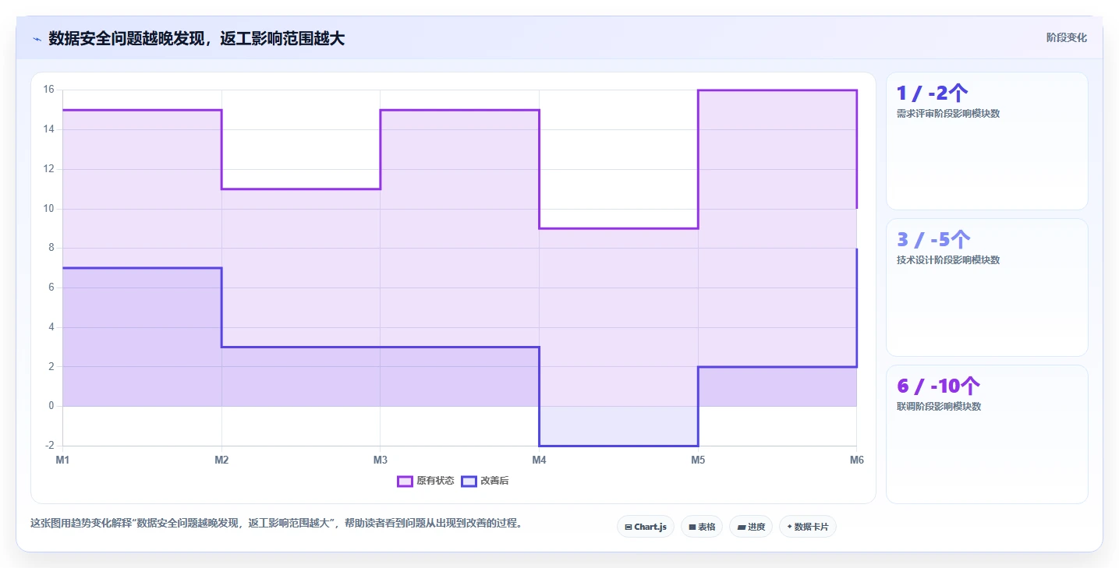This screenshot has width=1119, height=568.
Task: Click the chart description text below the chart
Action: click(276, 523)
